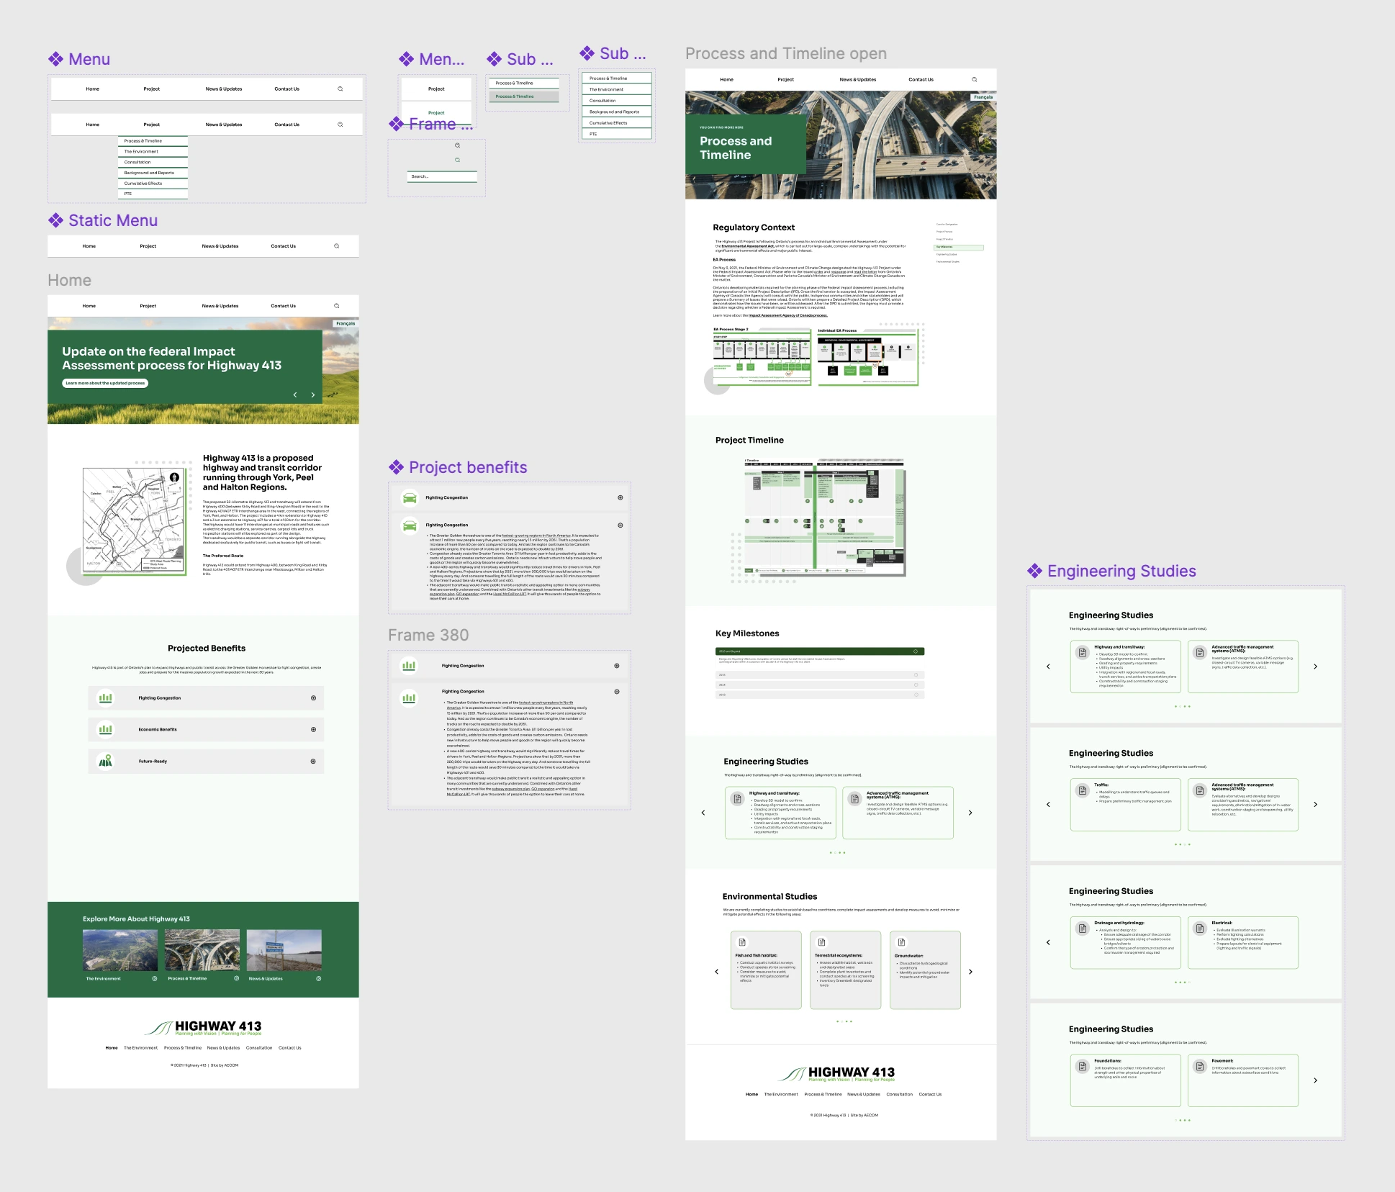Click Français language link on Process page
Screen dimensions: 1395x1192
click(983, 97)
